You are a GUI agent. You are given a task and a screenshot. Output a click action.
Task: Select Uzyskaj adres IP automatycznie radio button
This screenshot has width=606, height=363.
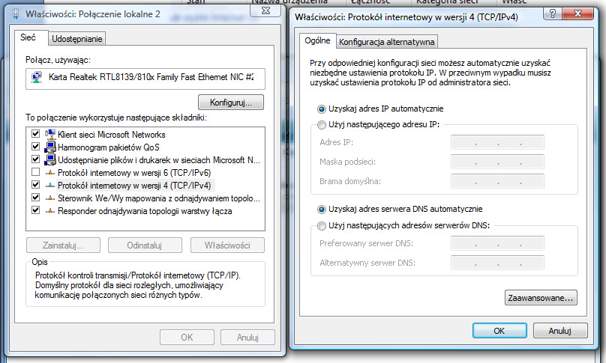click(x=322, y=109)
